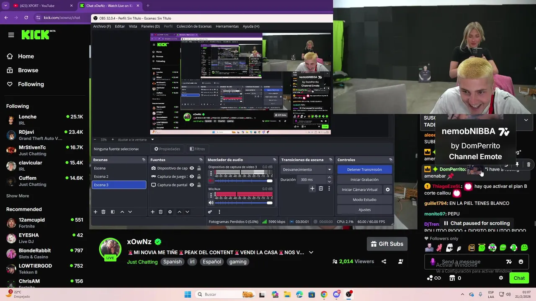
Task: Lock the Captura de pantal source
Action: 199,185
